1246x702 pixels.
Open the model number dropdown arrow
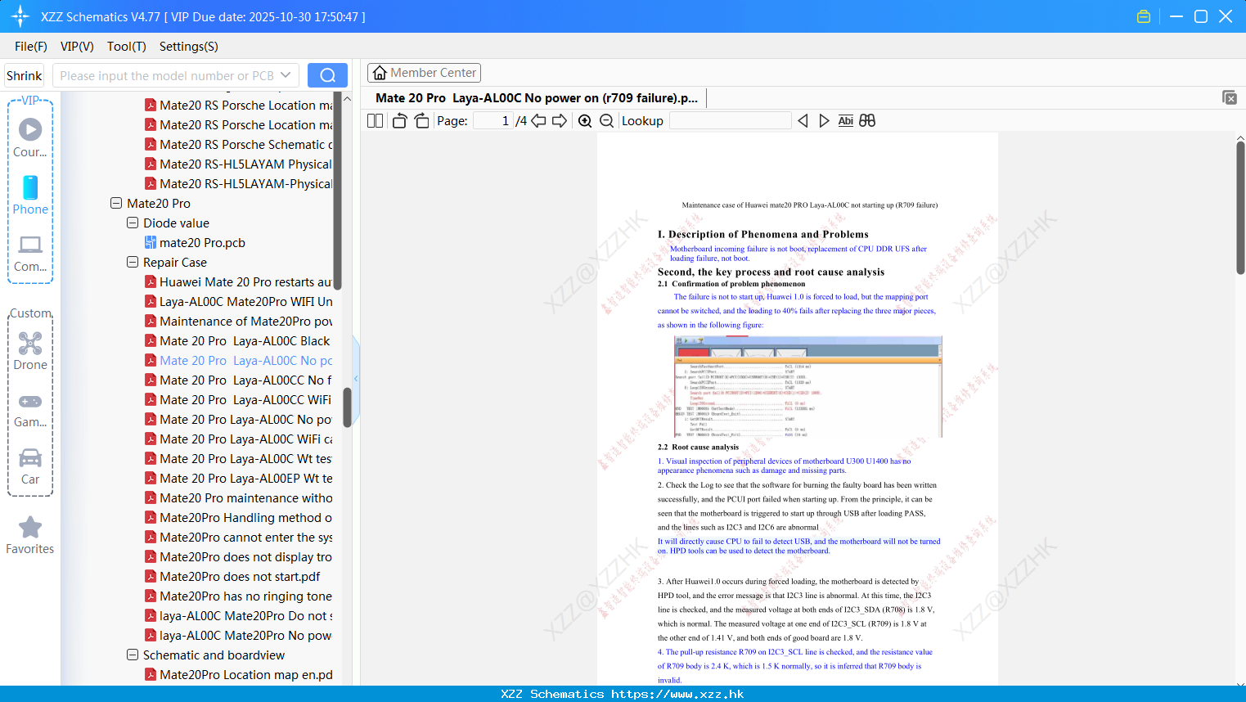pos(286,75)
